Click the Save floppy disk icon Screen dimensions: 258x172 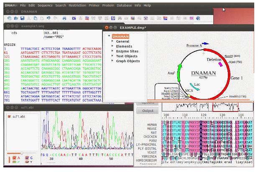23,18
